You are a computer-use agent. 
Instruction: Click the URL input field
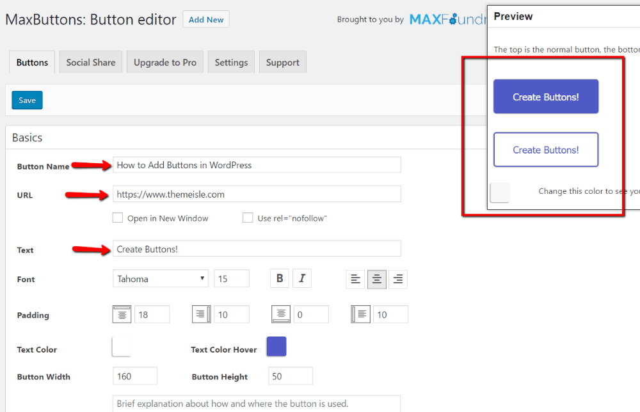tap(256, 194)
